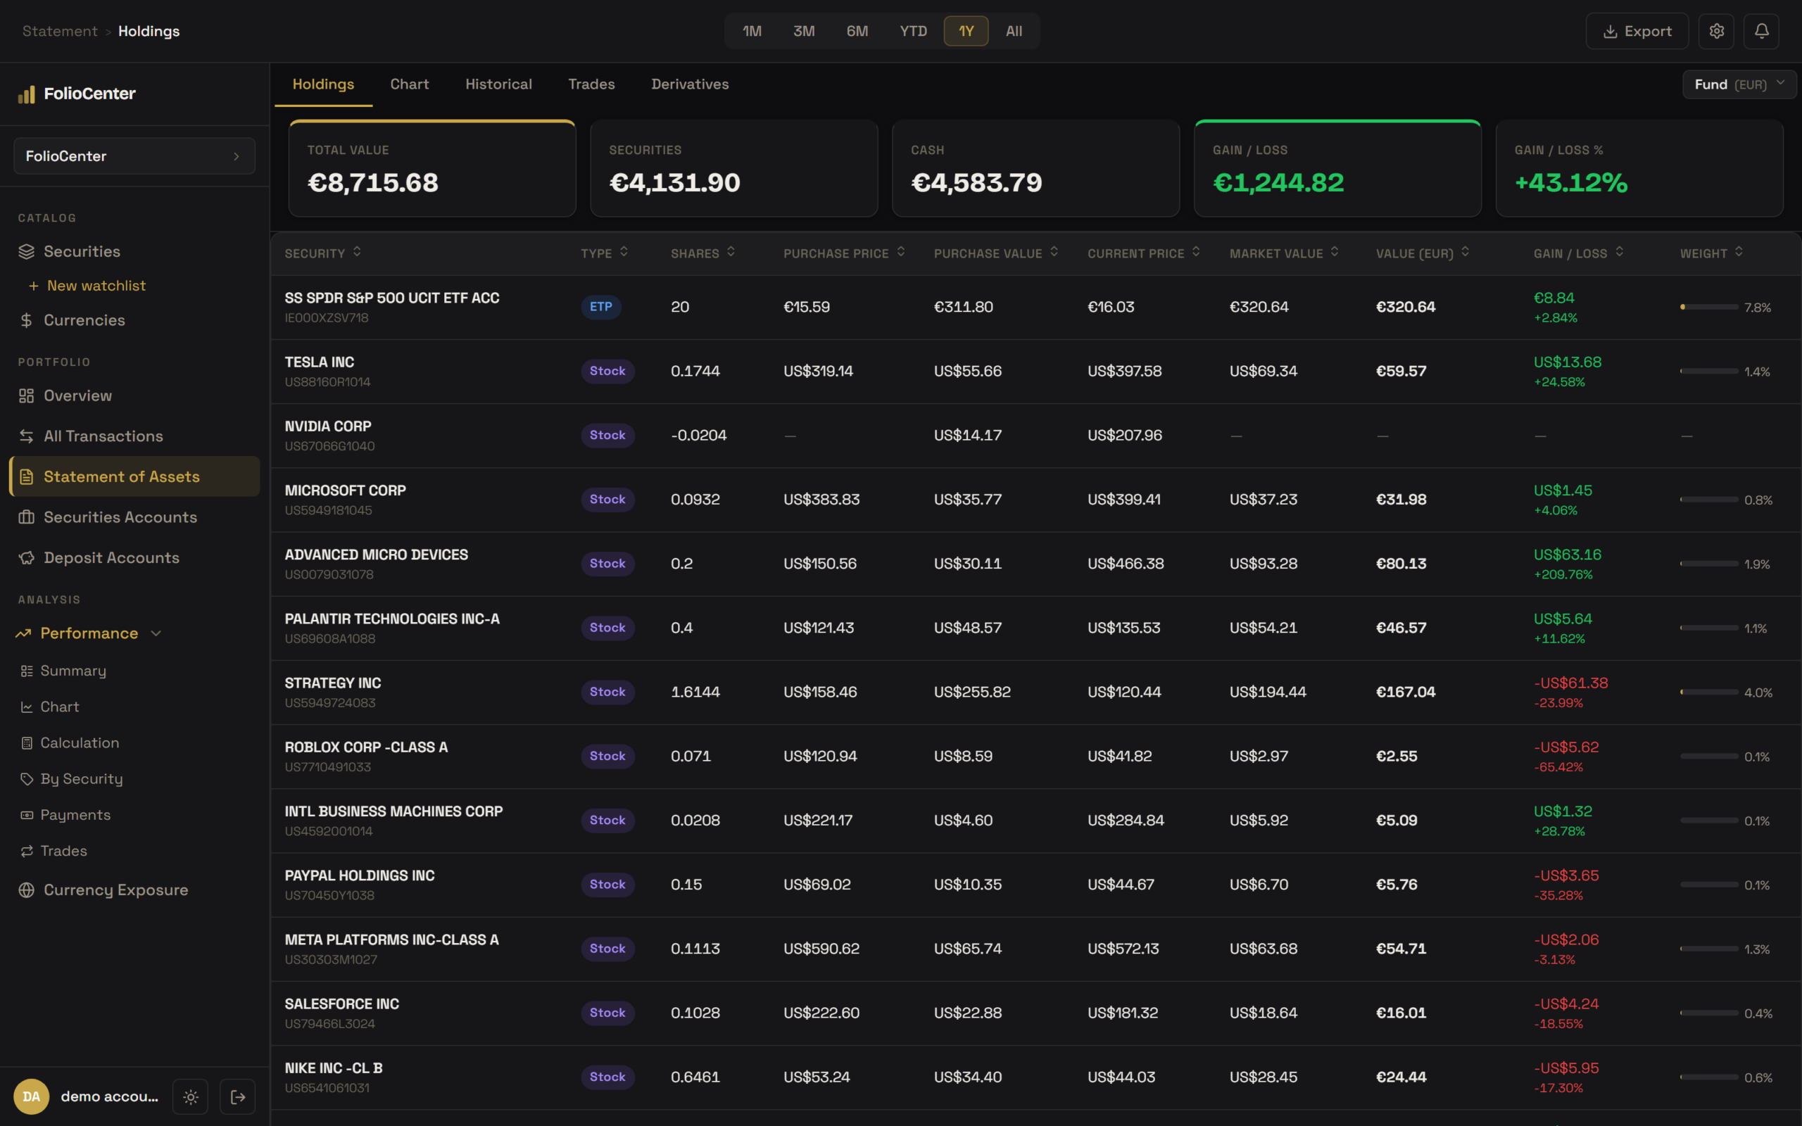Image resolution: width=1802 pixels, height=1126 pixels.
Task: Select the All time range
Action: tap(1014, 31)
